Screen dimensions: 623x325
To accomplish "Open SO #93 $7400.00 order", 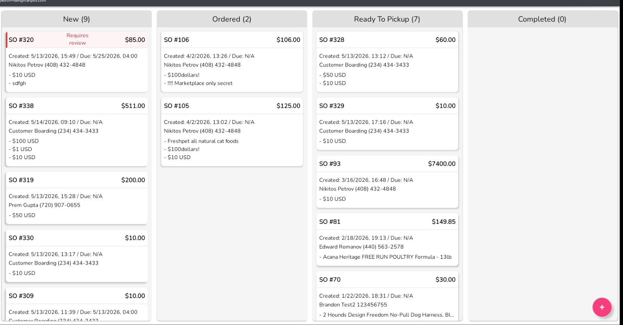I will click(x=387, y=182).
